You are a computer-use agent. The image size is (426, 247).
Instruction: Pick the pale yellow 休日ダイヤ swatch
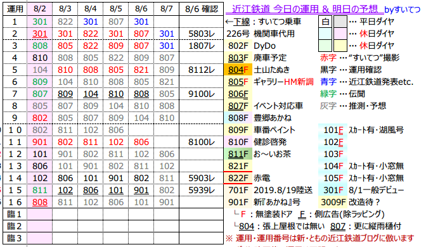tap(340, 46)
